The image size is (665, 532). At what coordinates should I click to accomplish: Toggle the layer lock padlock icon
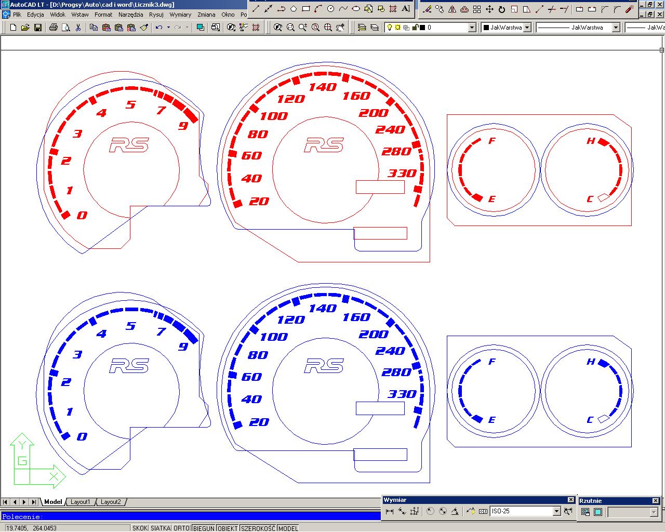tap(415, 28)
